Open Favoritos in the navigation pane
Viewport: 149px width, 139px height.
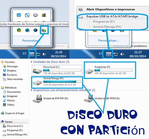pos(8,62)
